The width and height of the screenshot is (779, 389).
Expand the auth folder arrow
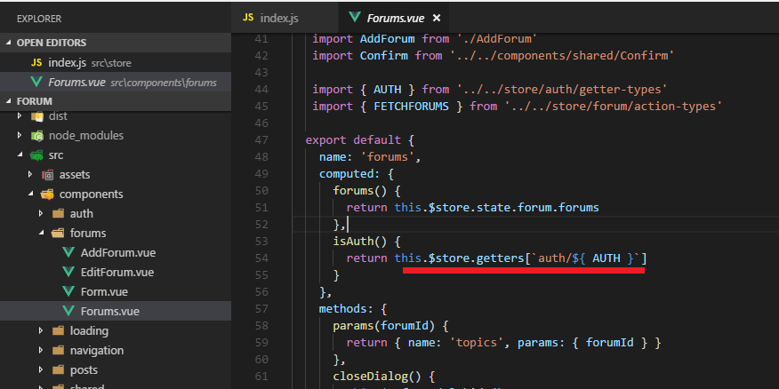tap(41, 214)
